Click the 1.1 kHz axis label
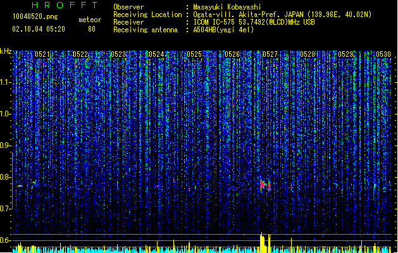This screenshot has height=253, width=398. [x=5, y=82]
